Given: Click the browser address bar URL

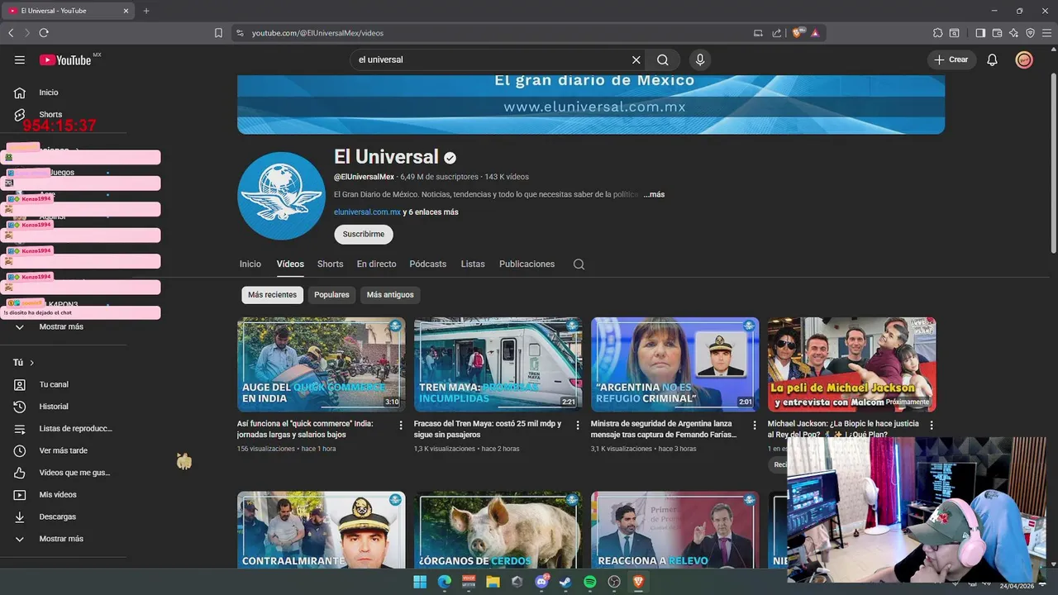Looking at the screenshot, I should (317, 33).
